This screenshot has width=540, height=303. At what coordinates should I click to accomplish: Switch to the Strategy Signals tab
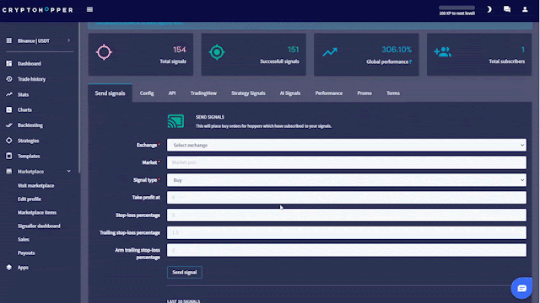point(248,93)
